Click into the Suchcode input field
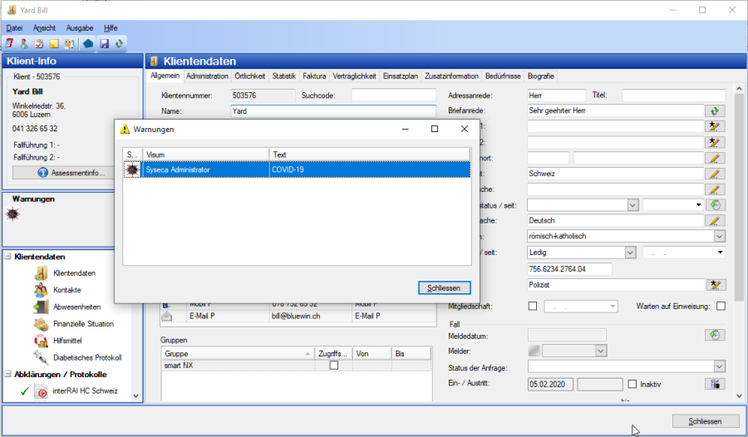748x437 pixels. (392, 96)
